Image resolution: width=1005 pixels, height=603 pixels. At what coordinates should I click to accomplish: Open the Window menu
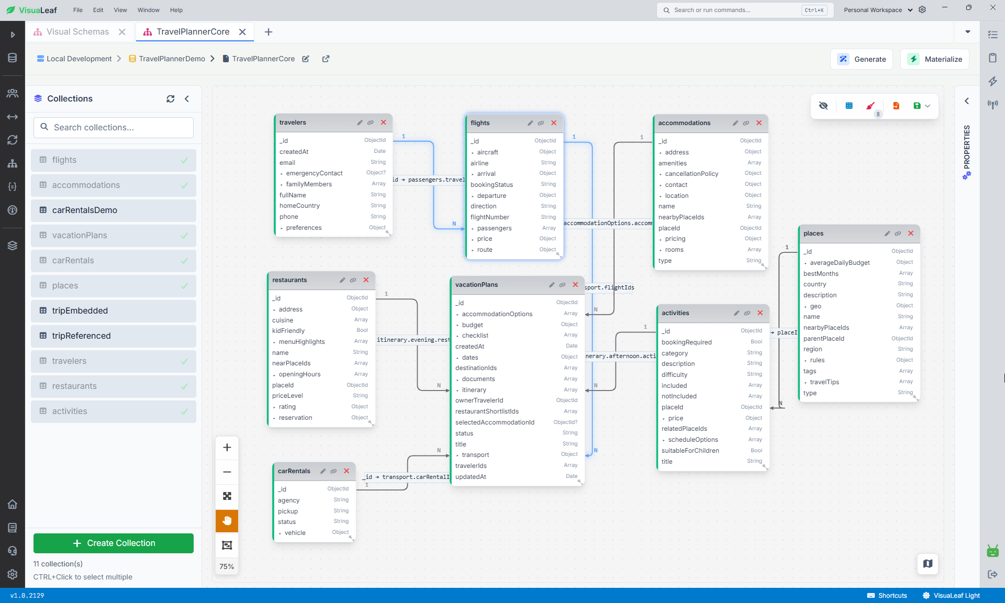coord(149,10)
